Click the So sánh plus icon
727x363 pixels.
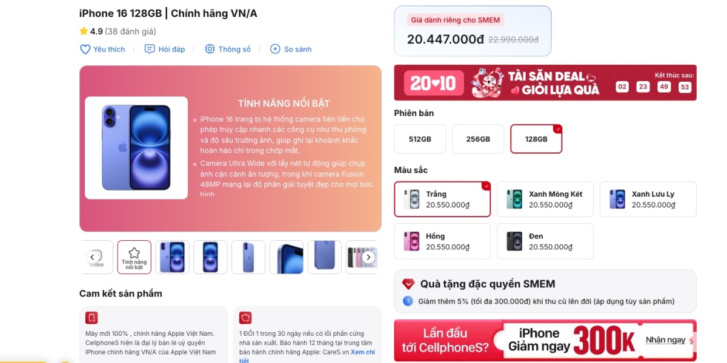pos(275,49)
